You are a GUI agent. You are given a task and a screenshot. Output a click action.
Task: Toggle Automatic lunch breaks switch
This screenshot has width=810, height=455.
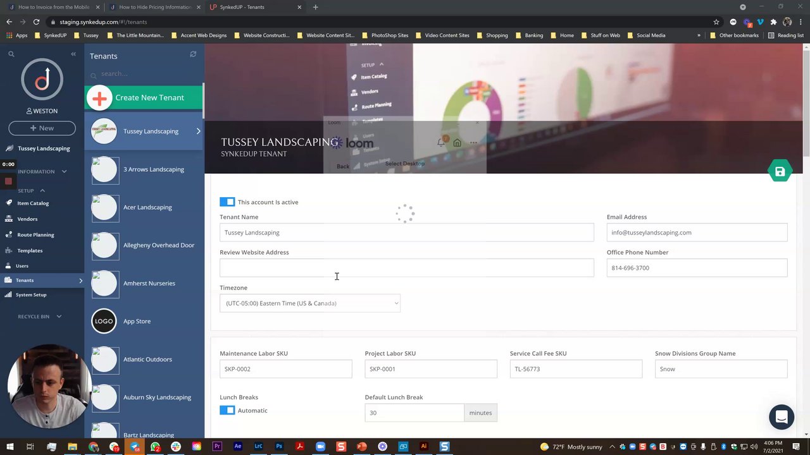pos(227,410)
